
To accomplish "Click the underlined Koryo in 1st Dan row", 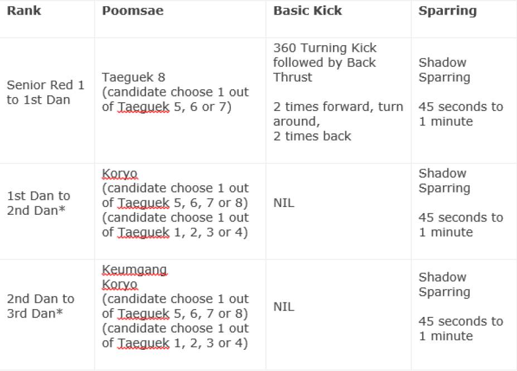I will pos(119,174).
